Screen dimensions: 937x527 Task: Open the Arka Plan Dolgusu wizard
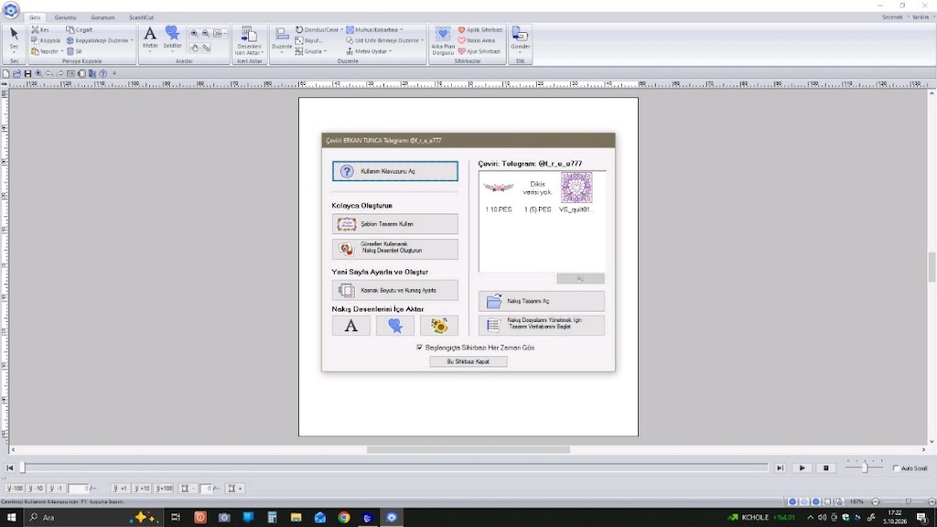(x=443, y=41)
